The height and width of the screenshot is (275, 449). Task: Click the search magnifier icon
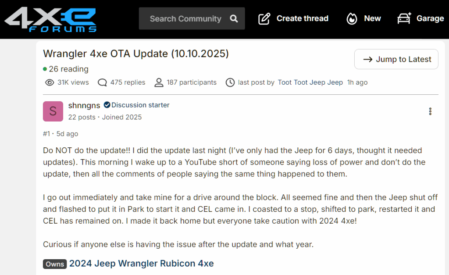coord(234,18)
